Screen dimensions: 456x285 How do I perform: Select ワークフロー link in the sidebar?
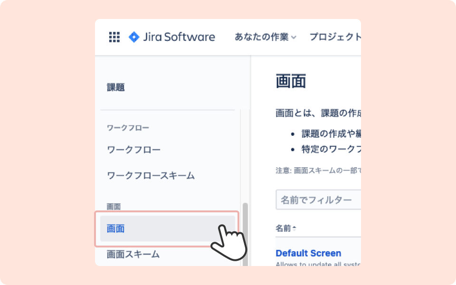(134, 150)
